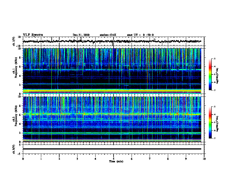The width and height of the screenshot is (230, 178).
Task: Click the "ch.3(V)" axis label
Action: pyautogui.click(x=14, y=149)
